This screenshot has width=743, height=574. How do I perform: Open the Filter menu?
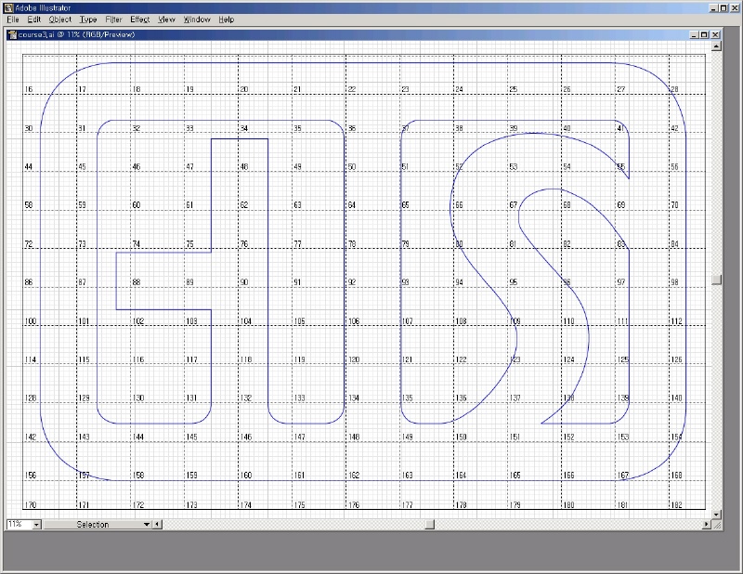point(113,20)
